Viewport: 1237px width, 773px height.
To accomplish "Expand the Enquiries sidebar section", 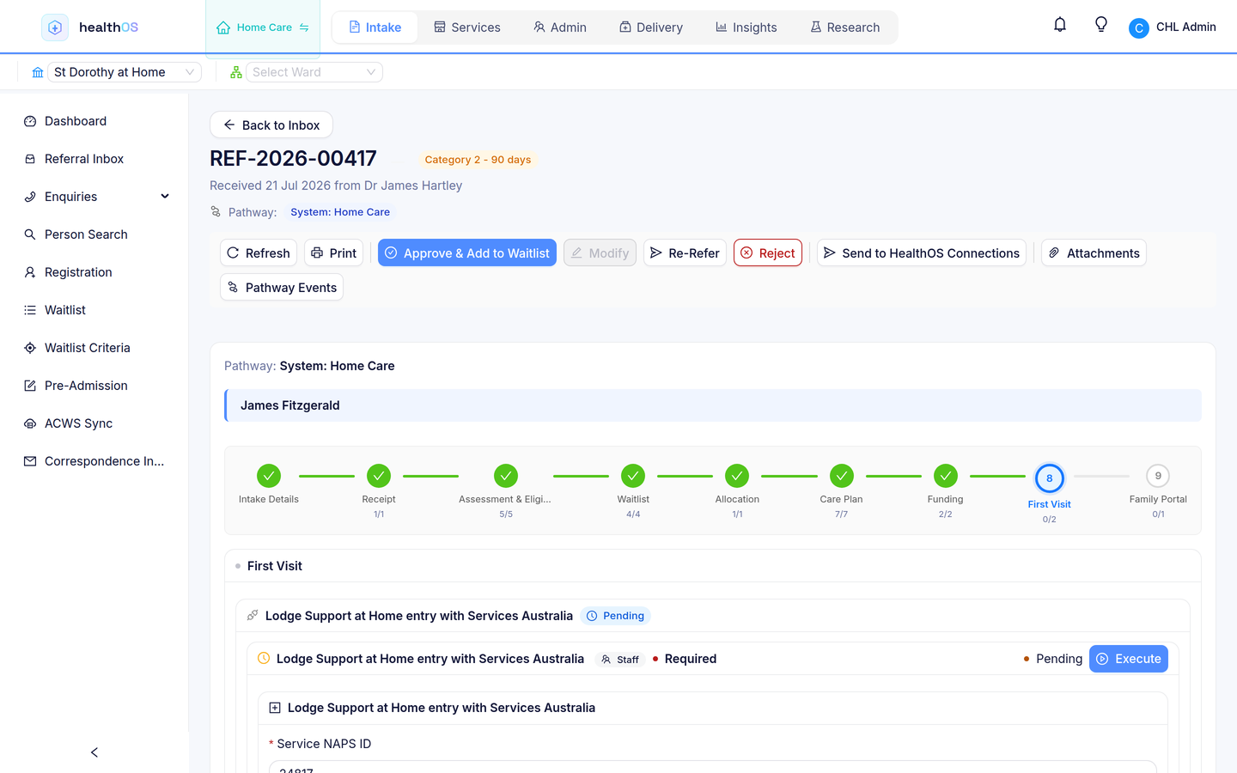I will [x=94, y=197].
